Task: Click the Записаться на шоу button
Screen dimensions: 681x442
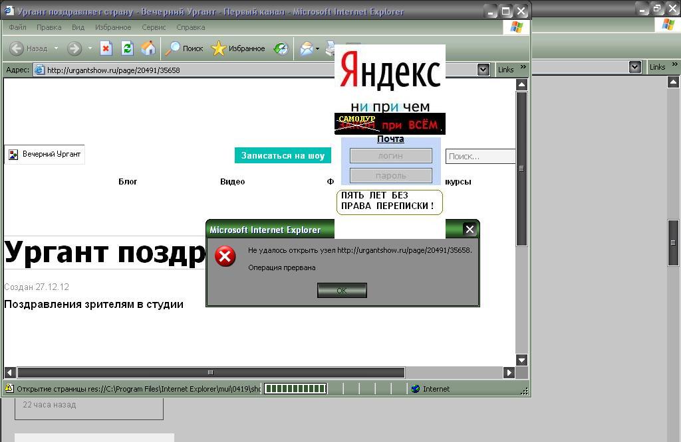Action: pos(283,155)
